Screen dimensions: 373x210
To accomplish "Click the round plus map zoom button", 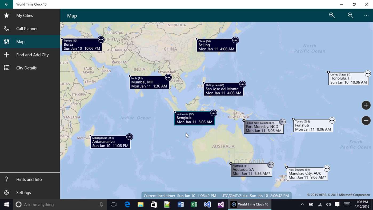I will [366, 105].
